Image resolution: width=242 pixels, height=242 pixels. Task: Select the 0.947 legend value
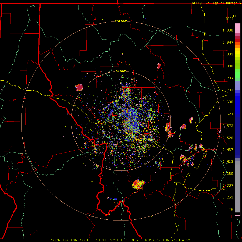[228, 42]
